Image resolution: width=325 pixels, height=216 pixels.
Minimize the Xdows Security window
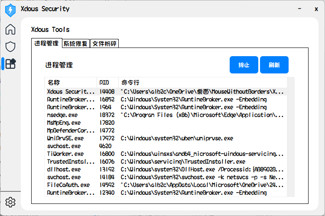(299, 9)
